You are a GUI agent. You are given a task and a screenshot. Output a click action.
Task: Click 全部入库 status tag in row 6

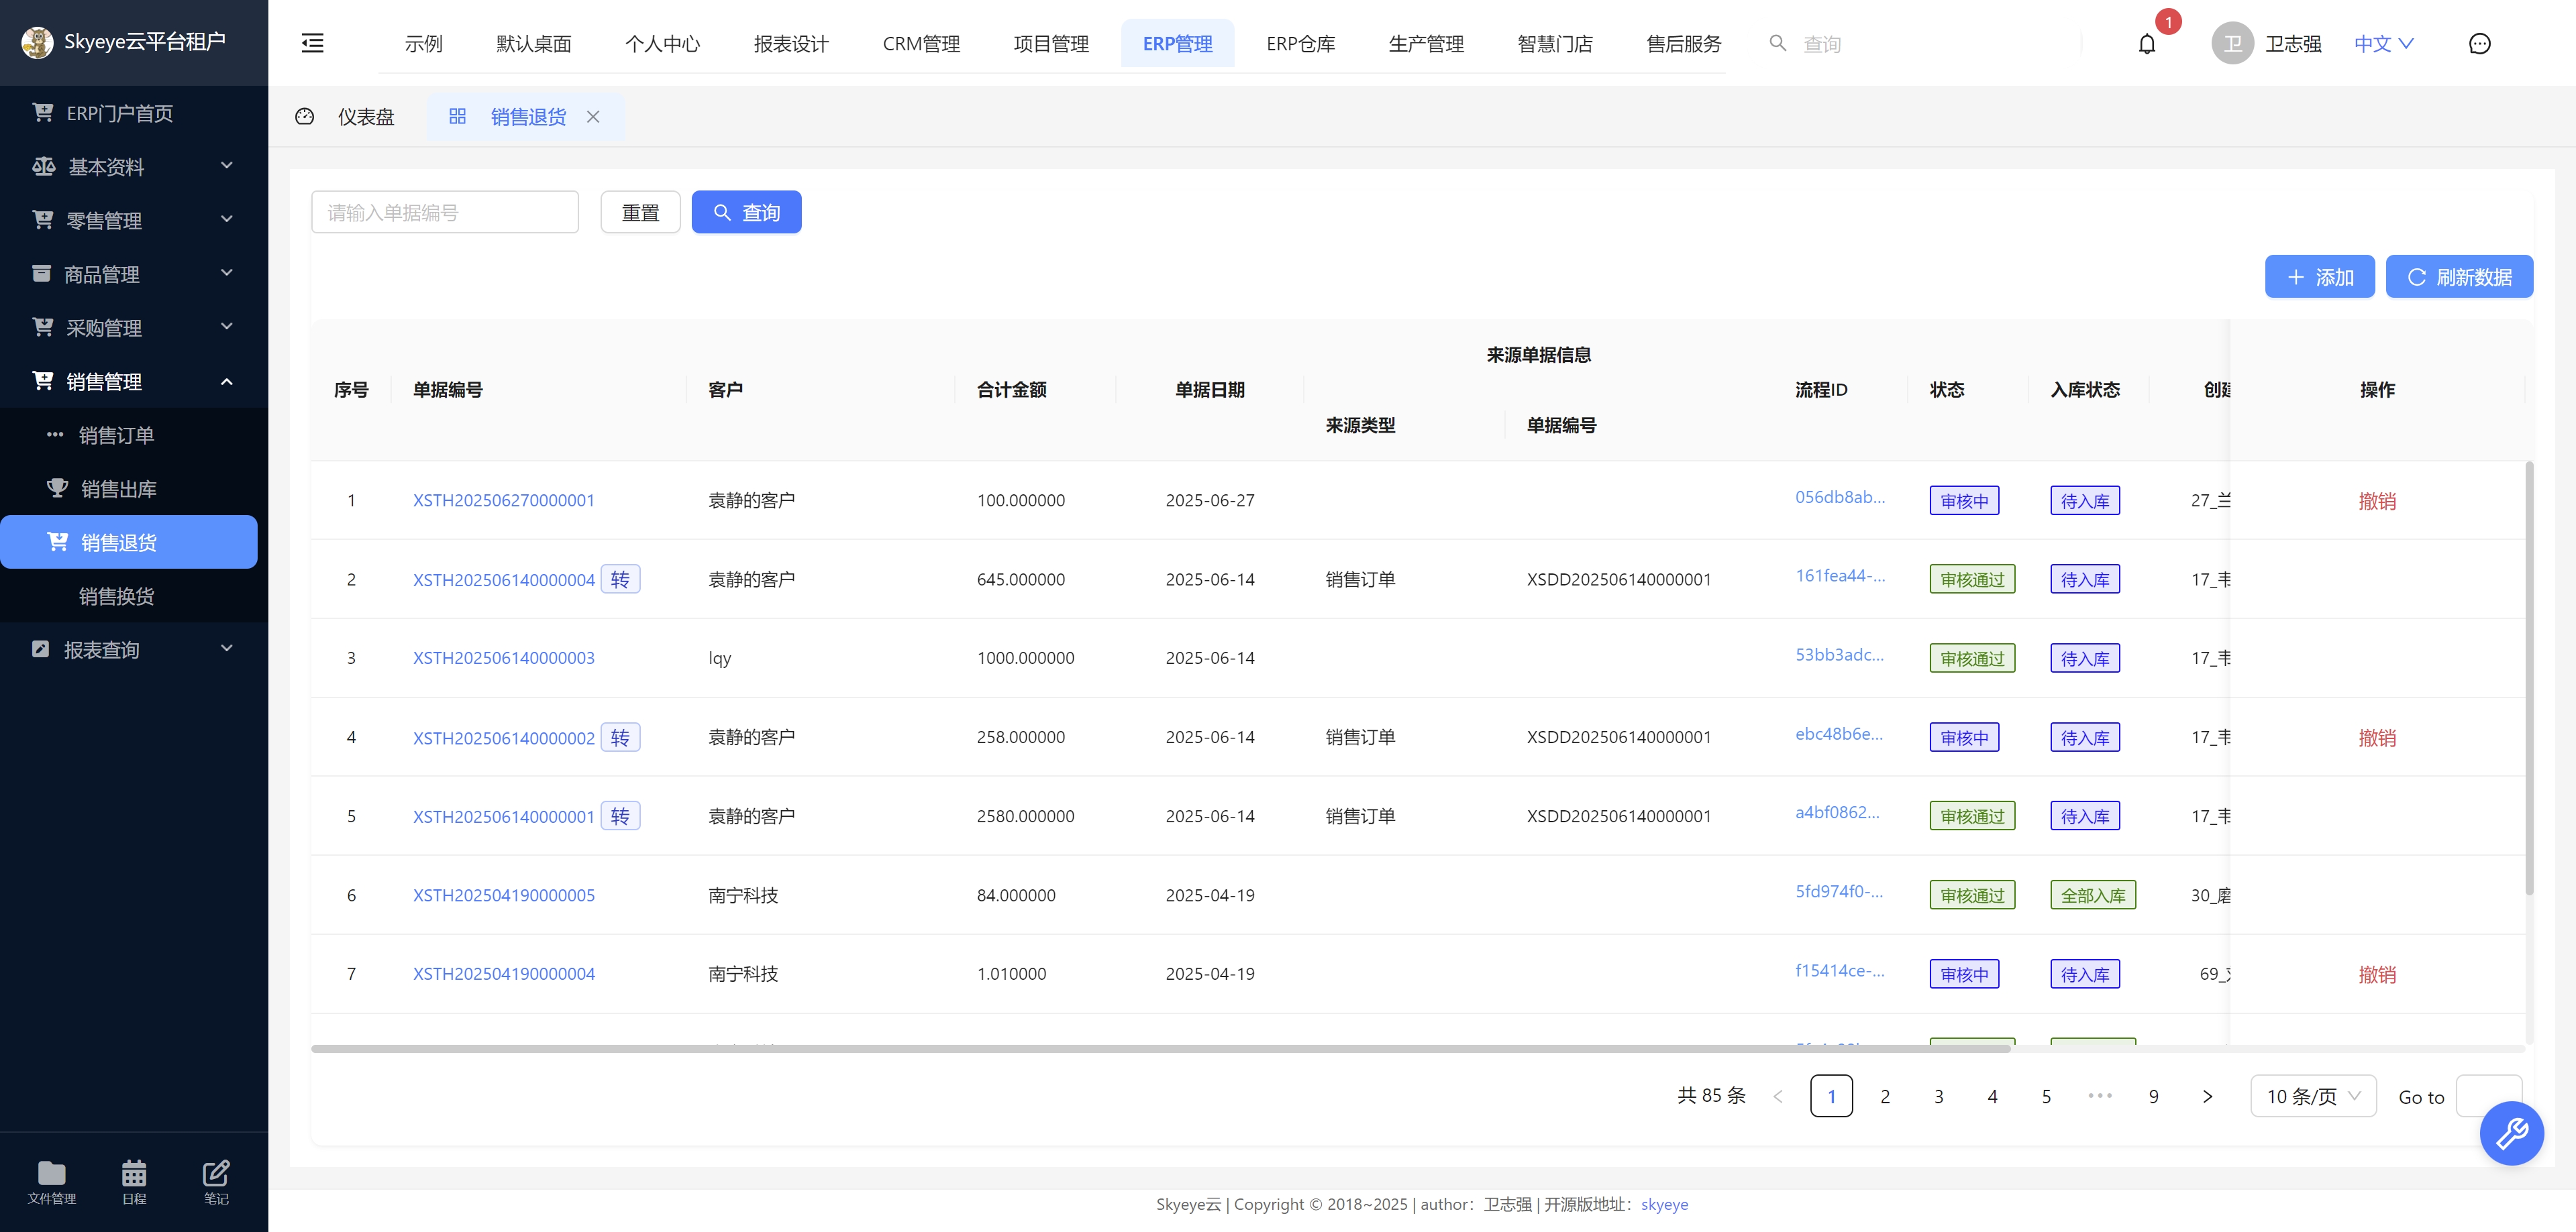2092,895
